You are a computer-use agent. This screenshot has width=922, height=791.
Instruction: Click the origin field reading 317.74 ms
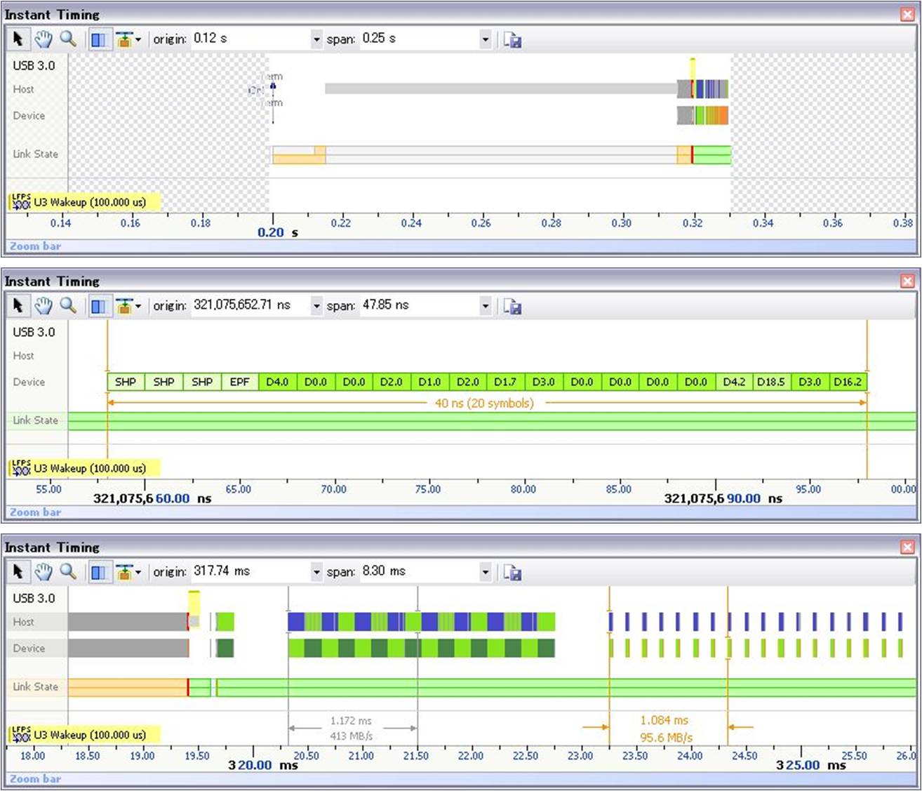click(x=250, y=571)
